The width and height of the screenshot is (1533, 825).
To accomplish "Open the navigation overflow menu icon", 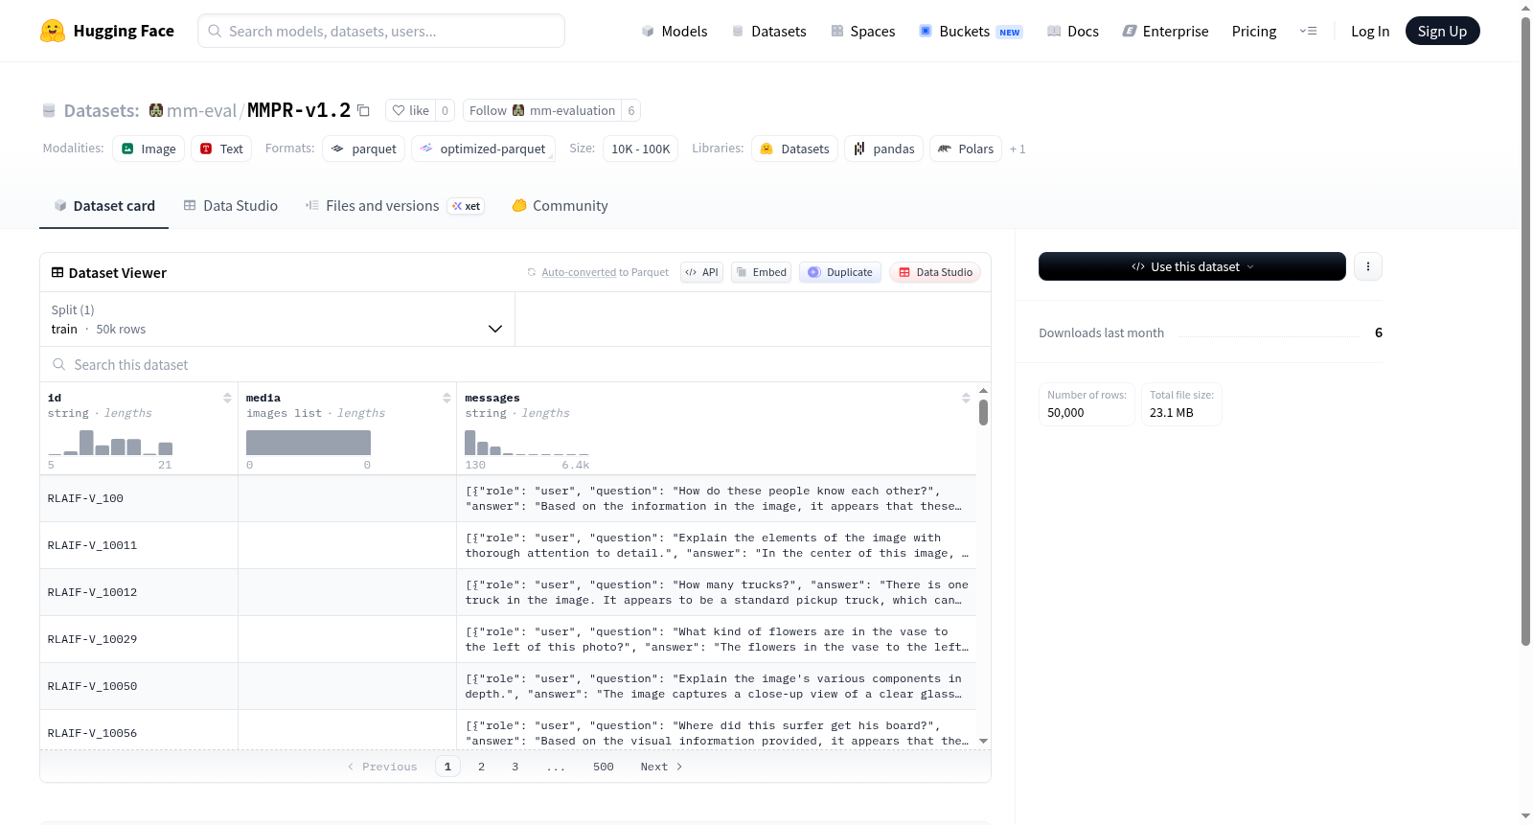I will (x=1308, y=31).
